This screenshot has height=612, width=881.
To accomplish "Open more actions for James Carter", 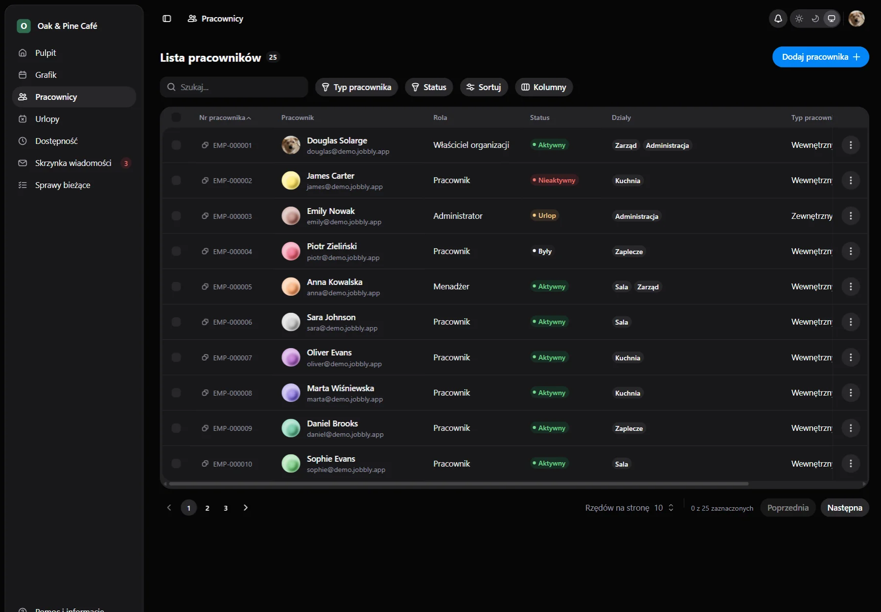I will click(851, 180).
